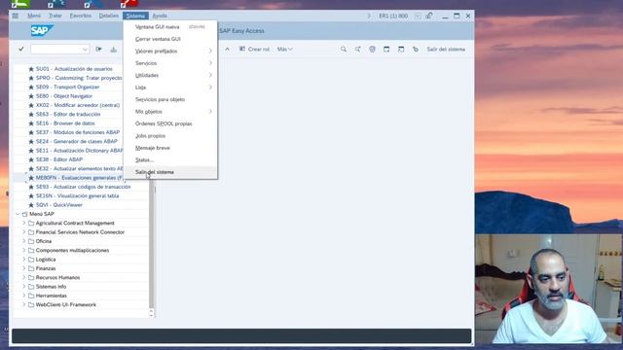Expand the Oficina folder
This screenshot has height=350, width=623.
23,241
